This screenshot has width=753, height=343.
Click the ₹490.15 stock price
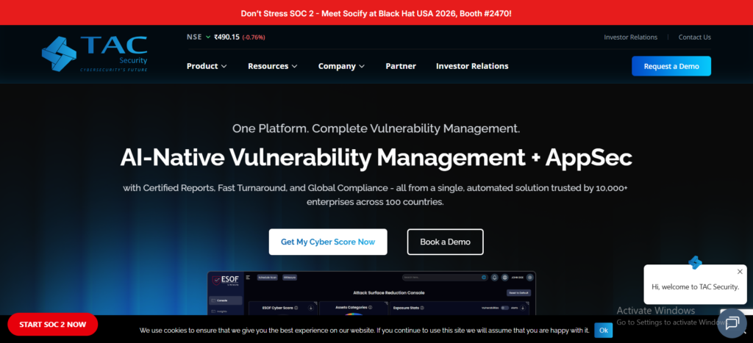point(226,37)
